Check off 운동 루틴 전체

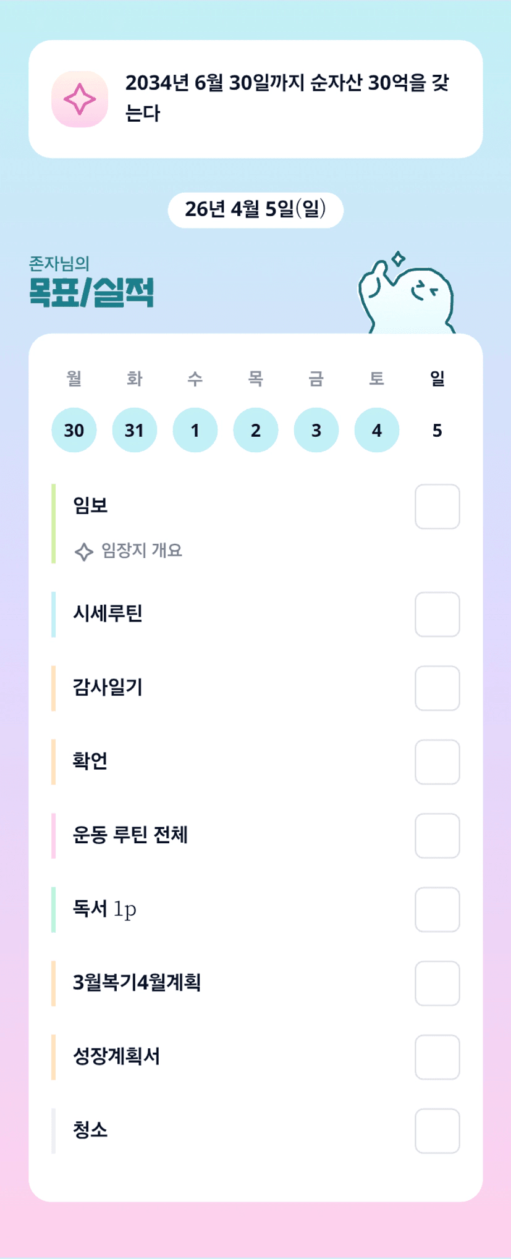(x=437, y=835)
